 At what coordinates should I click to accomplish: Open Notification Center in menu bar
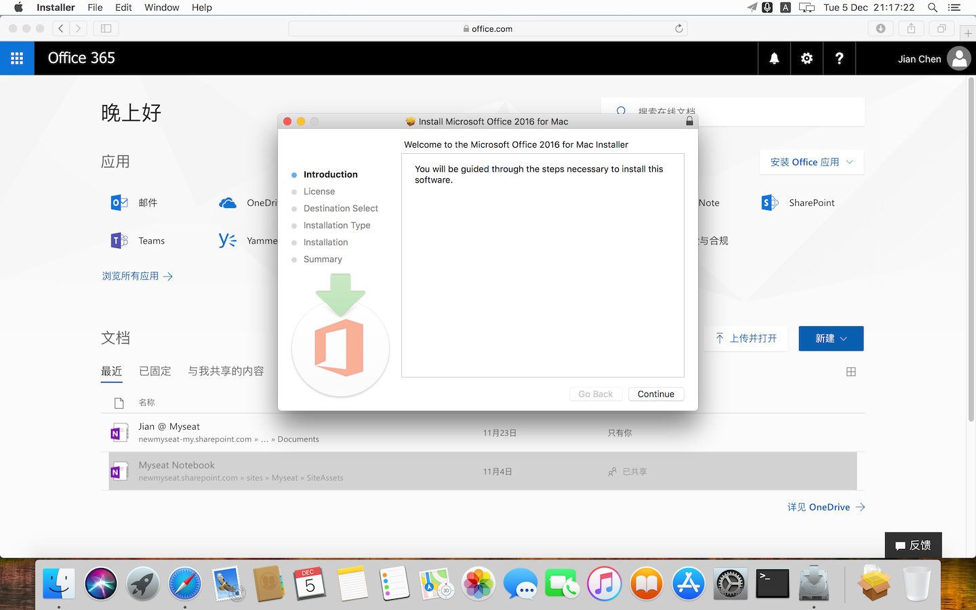(954, 7)
